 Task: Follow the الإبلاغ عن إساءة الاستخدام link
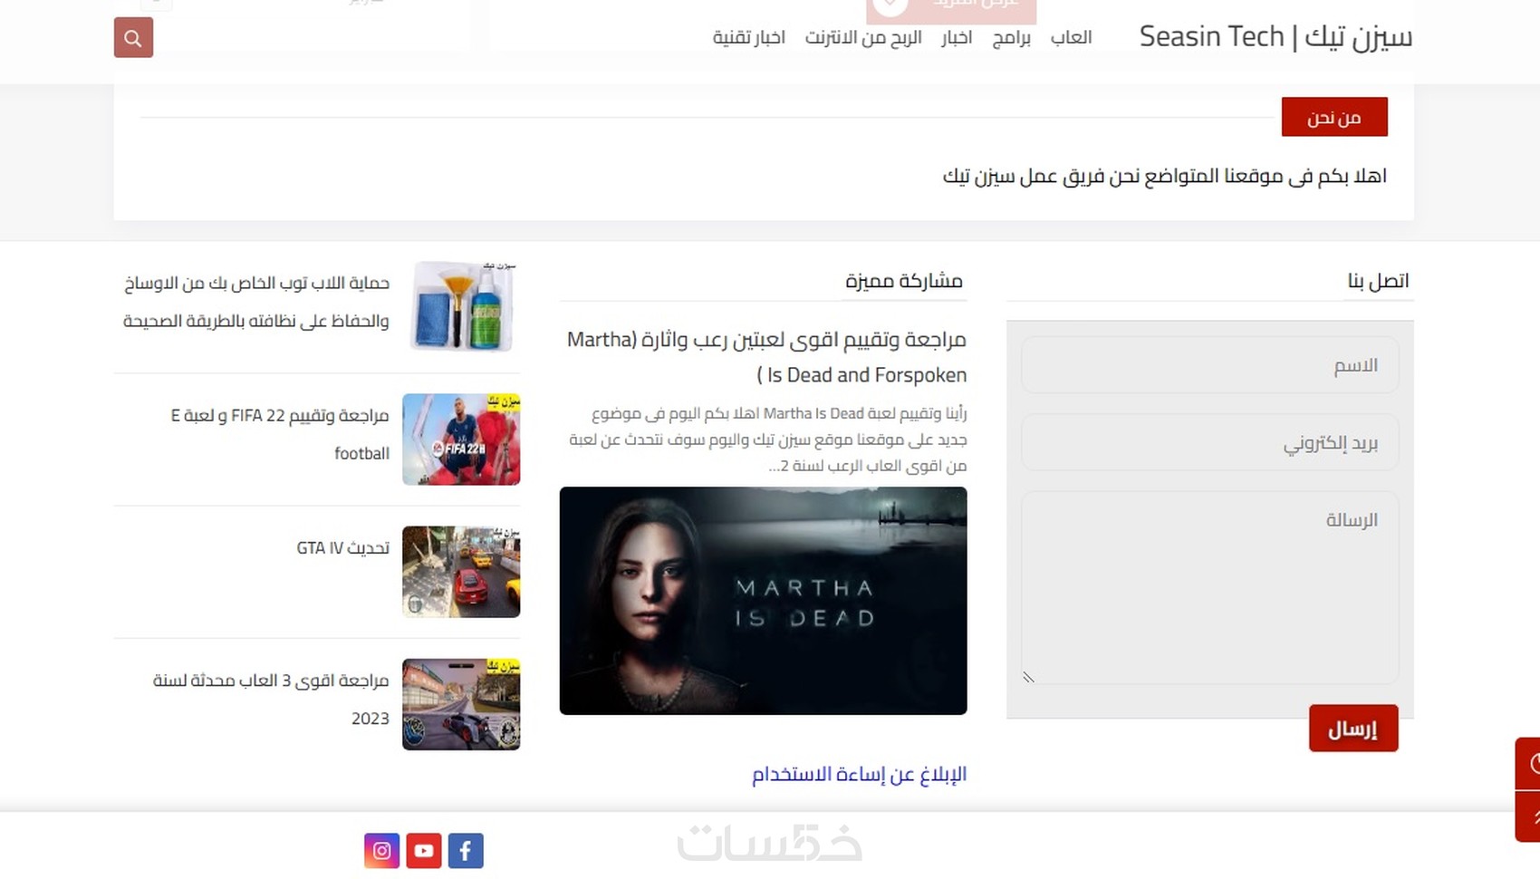[x=860, y=774]
